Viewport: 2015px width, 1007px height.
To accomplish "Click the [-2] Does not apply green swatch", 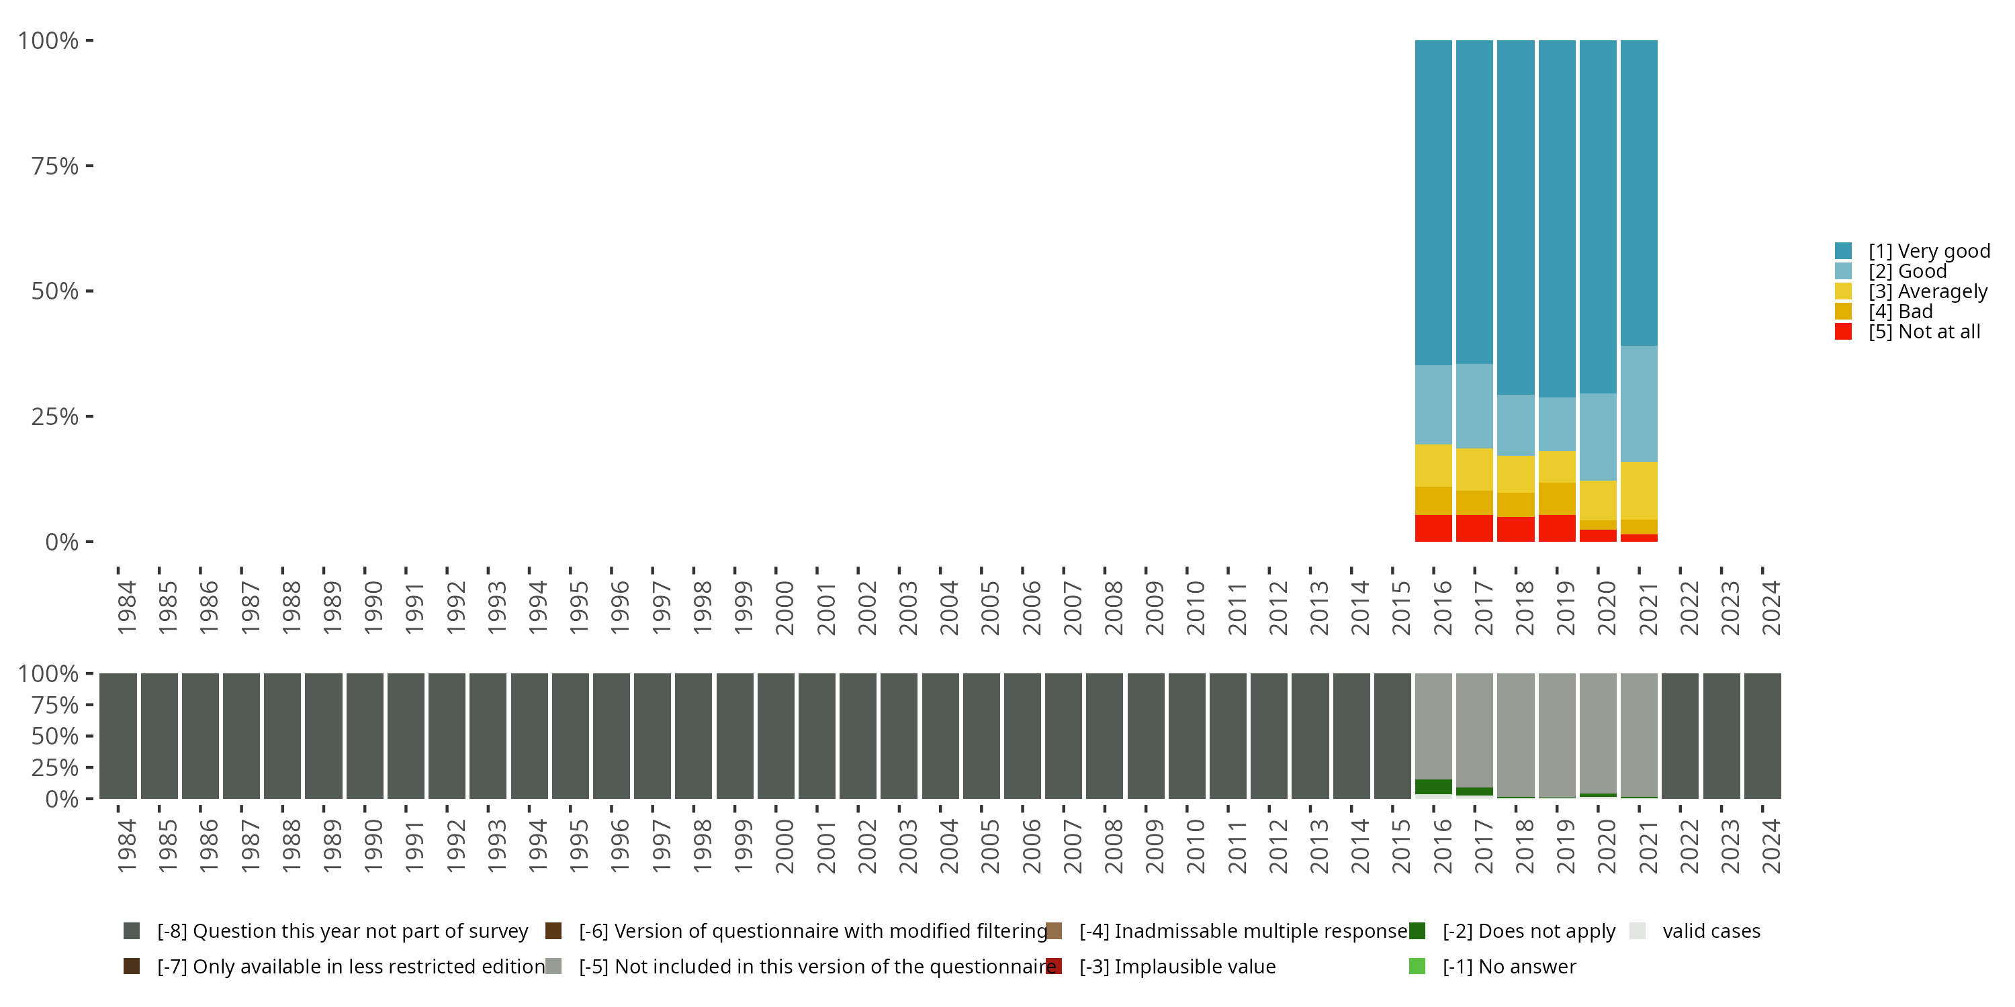I will (1417, 930).
